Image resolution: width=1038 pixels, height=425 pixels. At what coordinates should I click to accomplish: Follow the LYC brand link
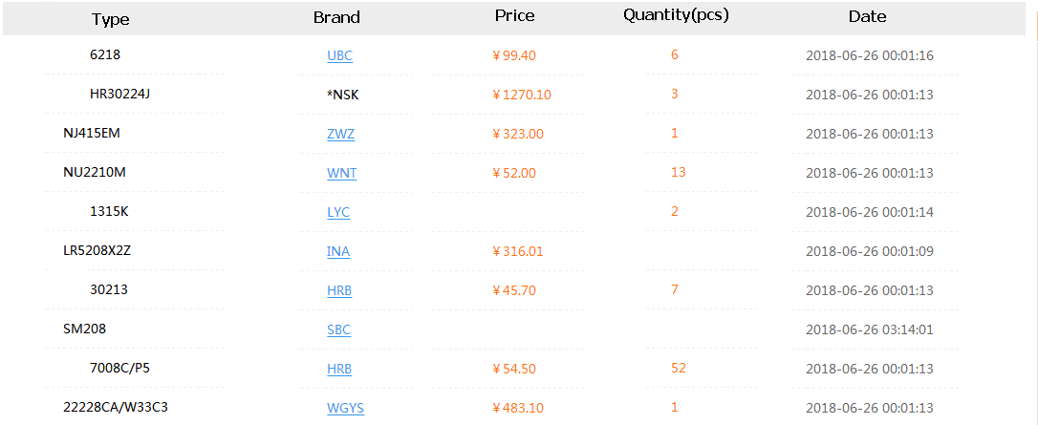pyautogui.click(x=338, y=212)
